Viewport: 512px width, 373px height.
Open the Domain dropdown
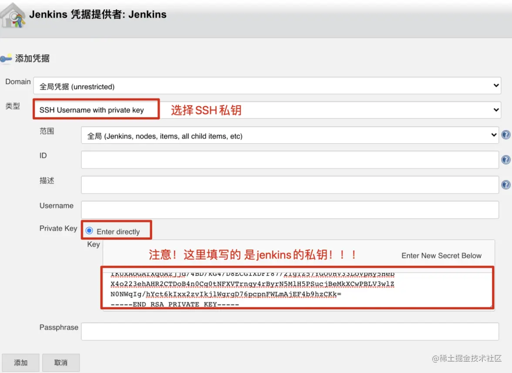[267, 86]
